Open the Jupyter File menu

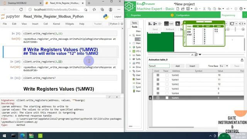pyautogui.click(x=5, y=24)
